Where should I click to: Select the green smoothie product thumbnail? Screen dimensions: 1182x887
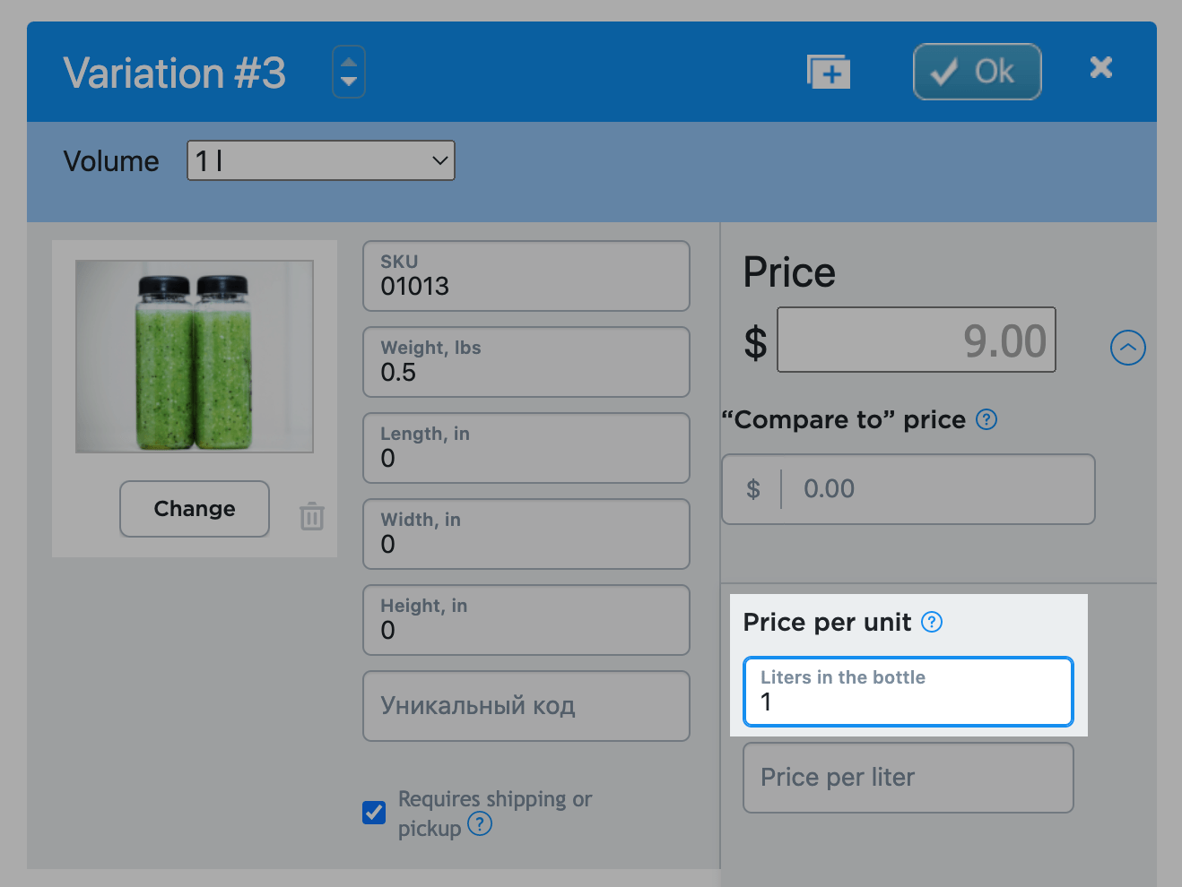coord(194,356)
